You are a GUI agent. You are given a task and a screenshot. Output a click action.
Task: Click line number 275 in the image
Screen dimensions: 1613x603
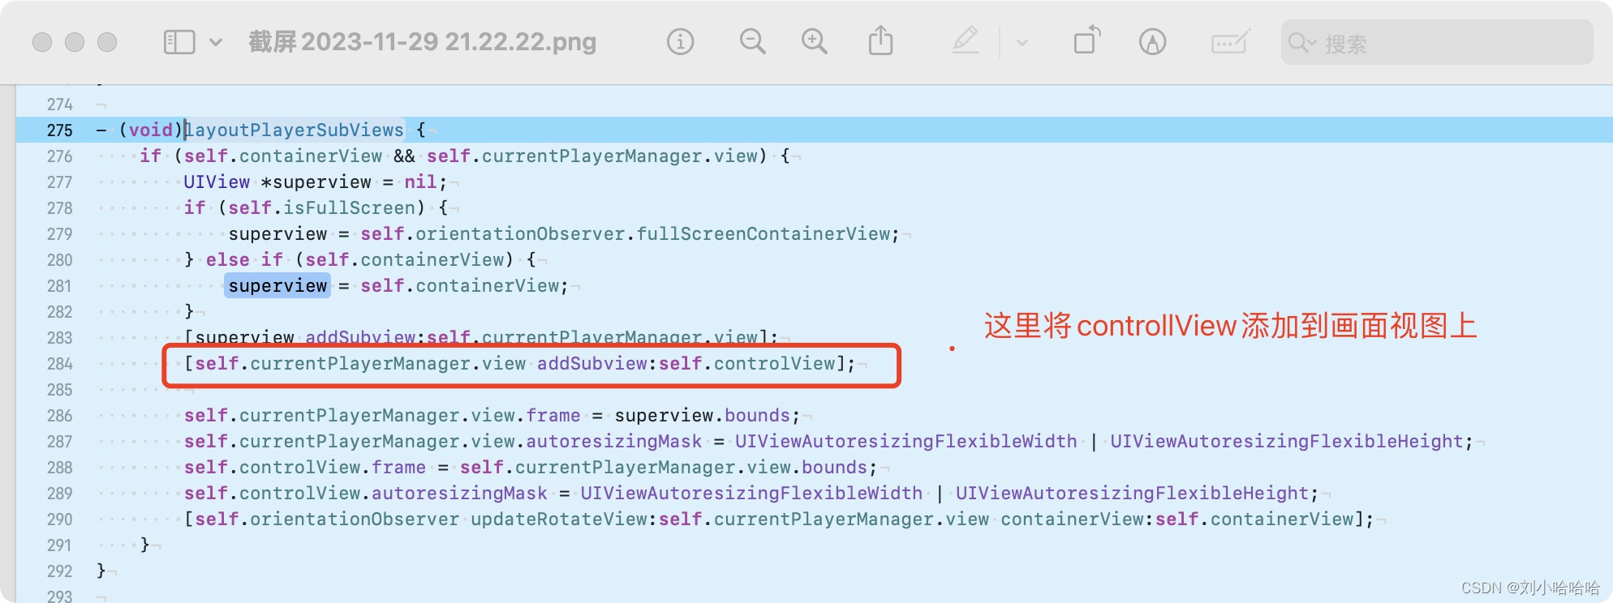point(60,130)
